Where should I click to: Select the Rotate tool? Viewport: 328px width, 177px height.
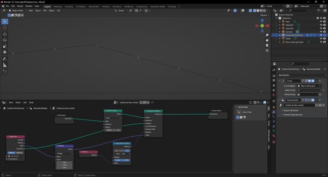click(x=5, y=40)
